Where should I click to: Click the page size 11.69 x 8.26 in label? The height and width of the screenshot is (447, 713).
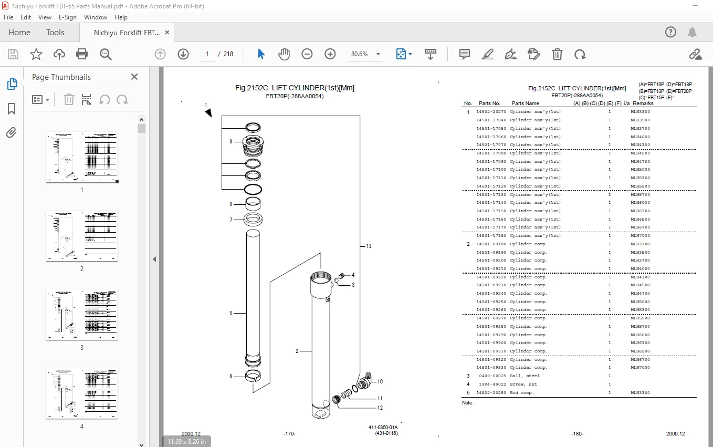click(186, 442)
